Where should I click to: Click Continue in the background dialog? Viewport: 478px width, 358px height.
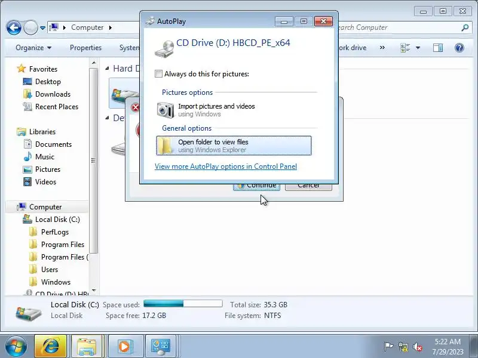256,187
